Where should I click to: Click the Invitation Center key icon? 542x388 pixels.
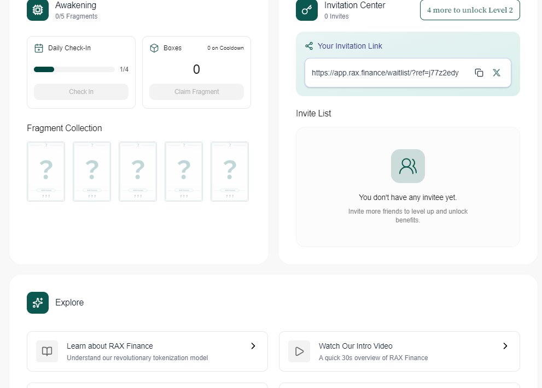[x=307, y=10]
